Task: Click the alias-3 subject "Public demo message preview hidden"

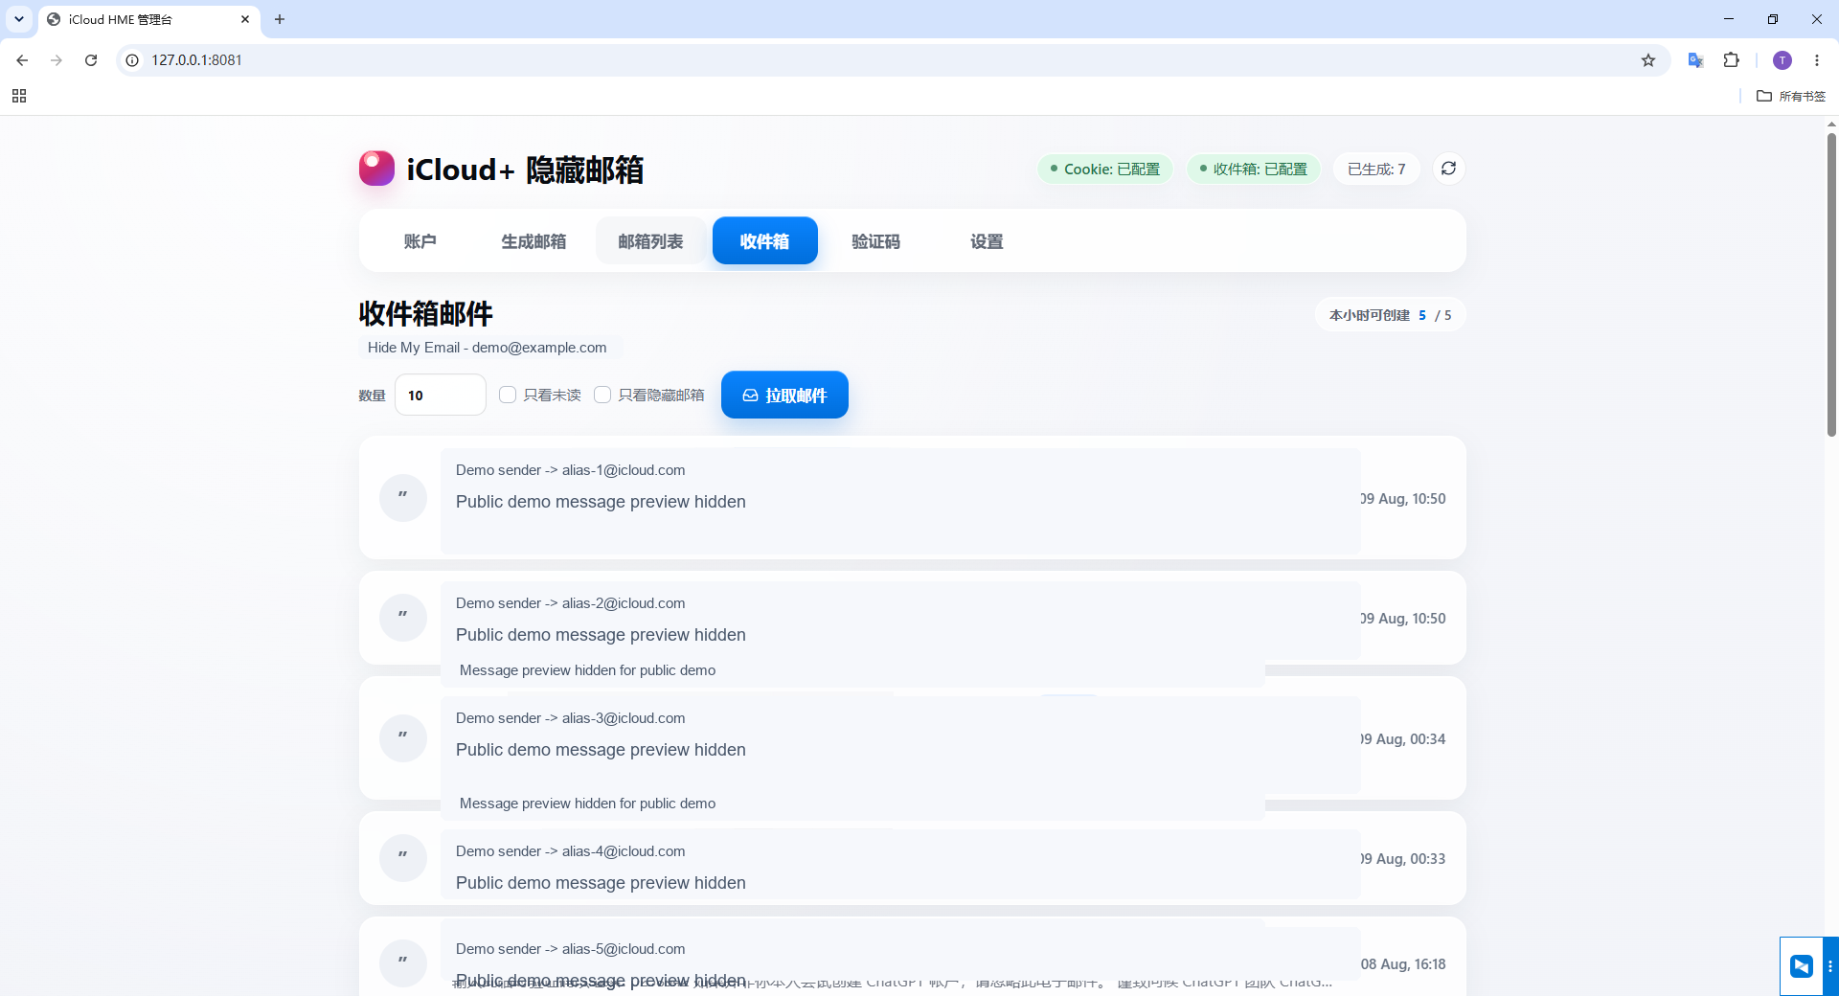Action: 601,750
